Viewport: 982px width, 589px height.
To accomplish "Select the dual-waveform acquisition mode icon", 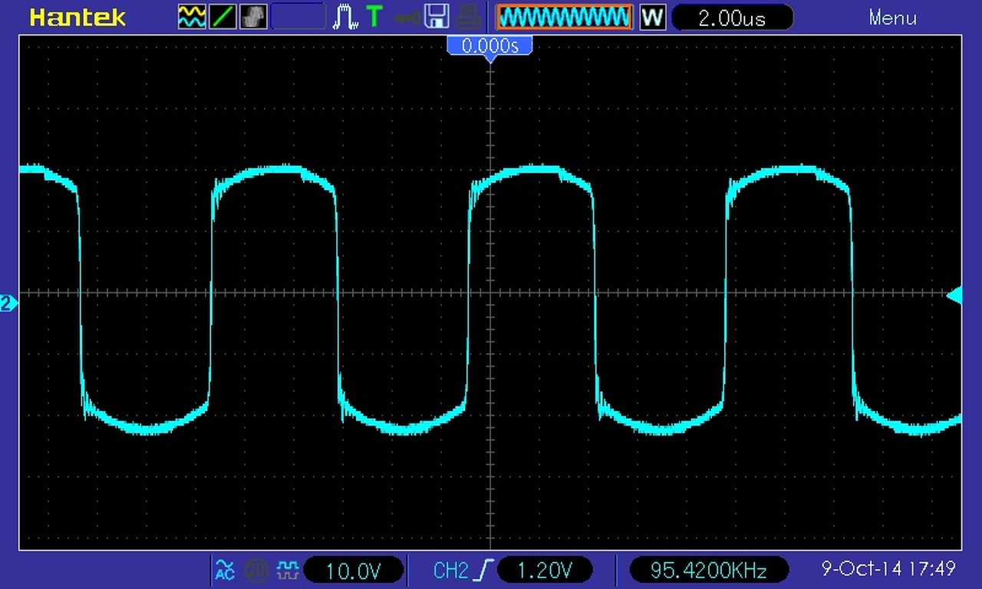I will pyautogui.click(x=191, y=17).
